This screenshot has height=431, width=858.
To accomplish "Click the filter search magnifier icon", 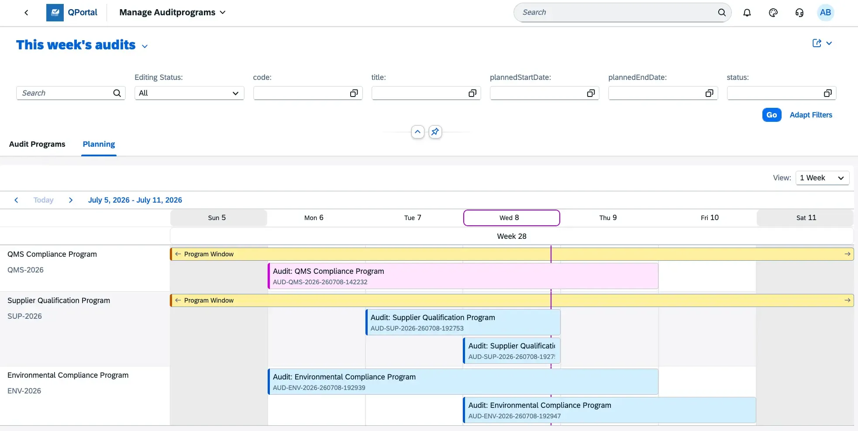I will pyautogui.click(x=117, y=93).
